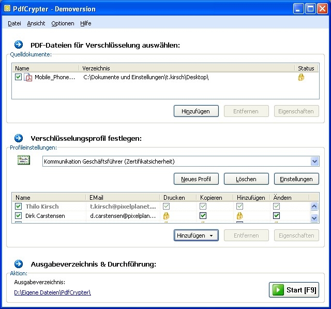Click the blue arrow beside 'Ausgabeverzeichnis & Durchführung'
The height and width of the screenshot is (309, 331).
tap(19, 264)
